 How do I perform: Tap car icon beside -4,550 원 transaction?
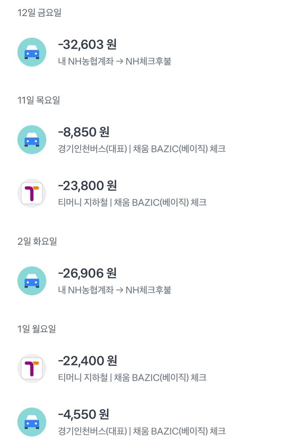click(x=32, y=422)
